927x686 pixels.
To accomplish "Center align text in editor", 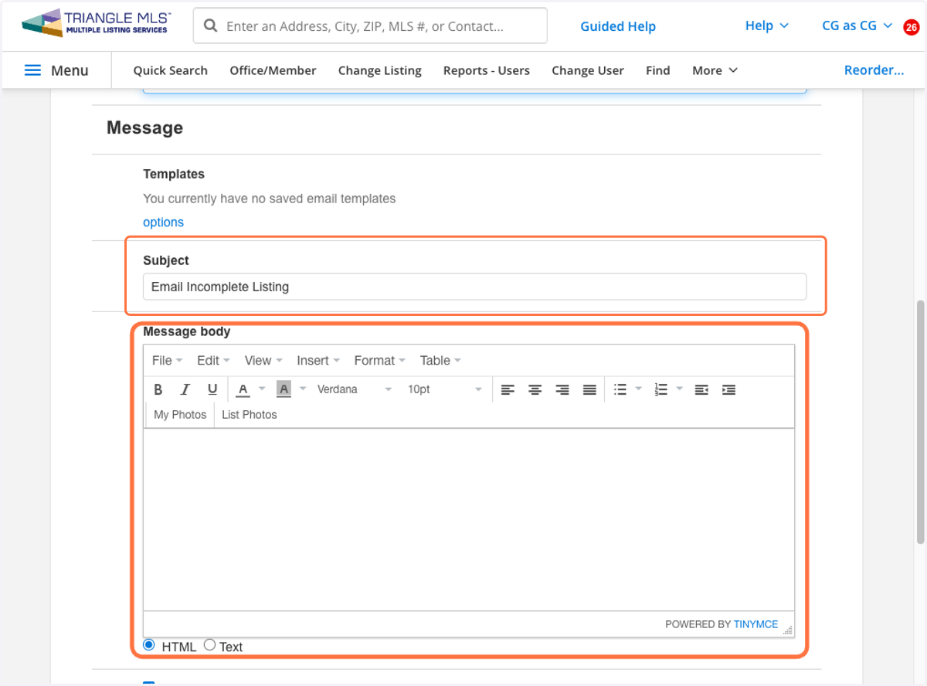I will tap(535, 389).
